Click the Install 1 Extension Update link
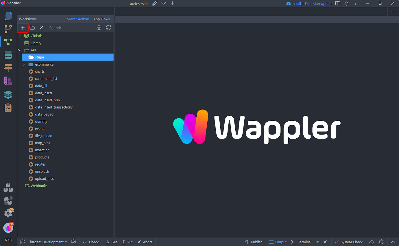The height and width of the screenshot is (246, 399). point(309,3)
